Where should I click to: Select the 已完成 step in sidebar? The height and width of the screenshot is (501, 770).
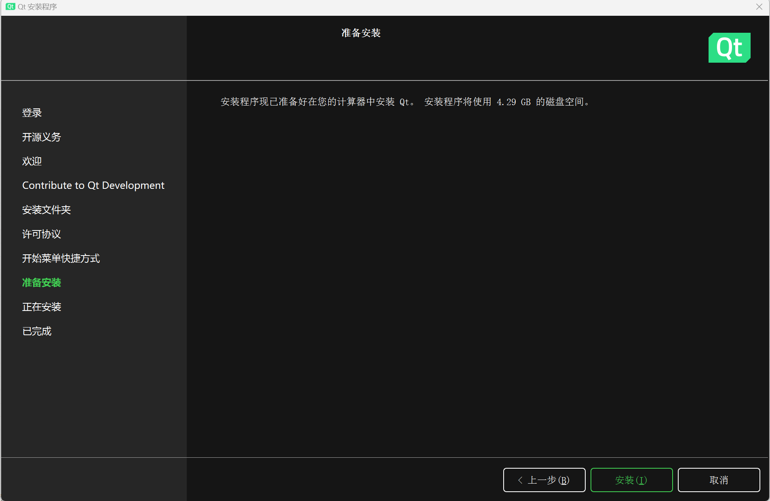click(37, 331)
